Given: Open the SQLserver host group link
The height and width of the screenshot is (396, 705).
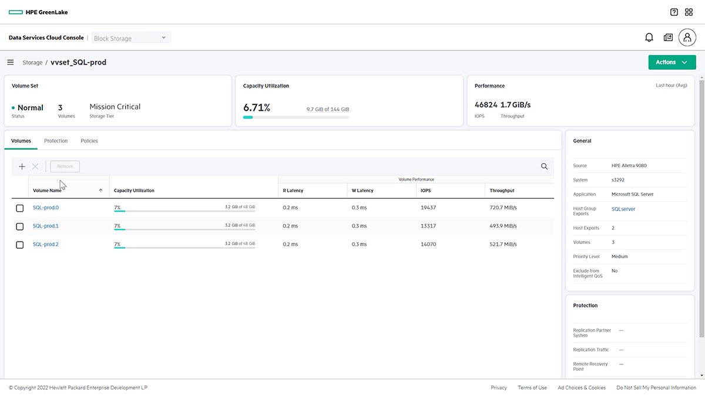Looking at the screenshot, I should point(623,208).
